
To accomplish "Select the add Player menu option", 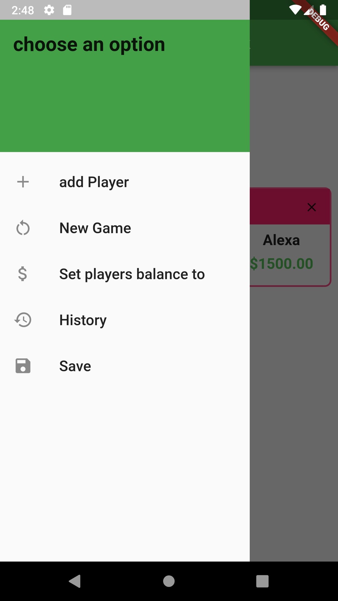I will [125, 182].
